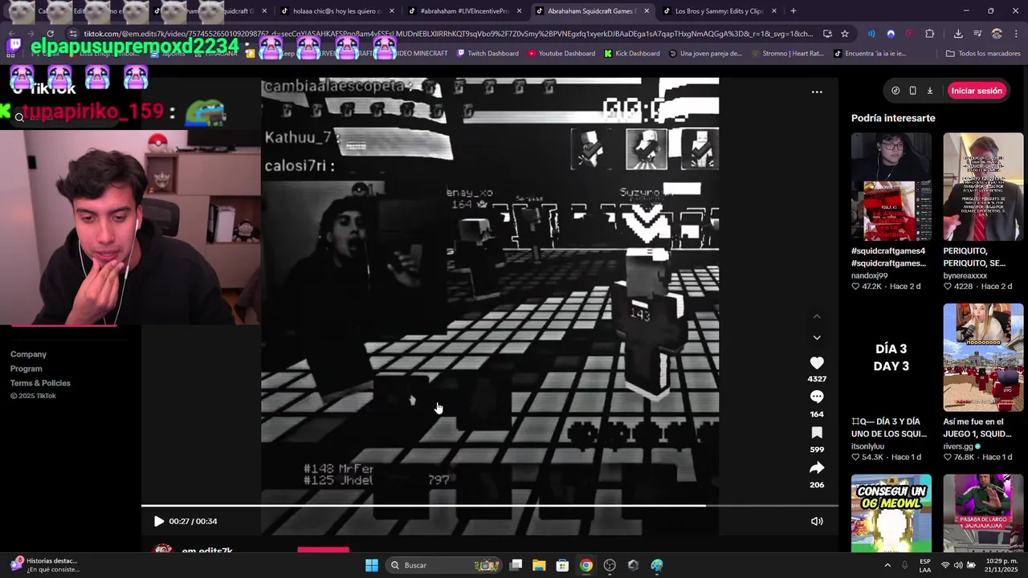
Task: Play the paused TikTok video
Action: (158, 521)
